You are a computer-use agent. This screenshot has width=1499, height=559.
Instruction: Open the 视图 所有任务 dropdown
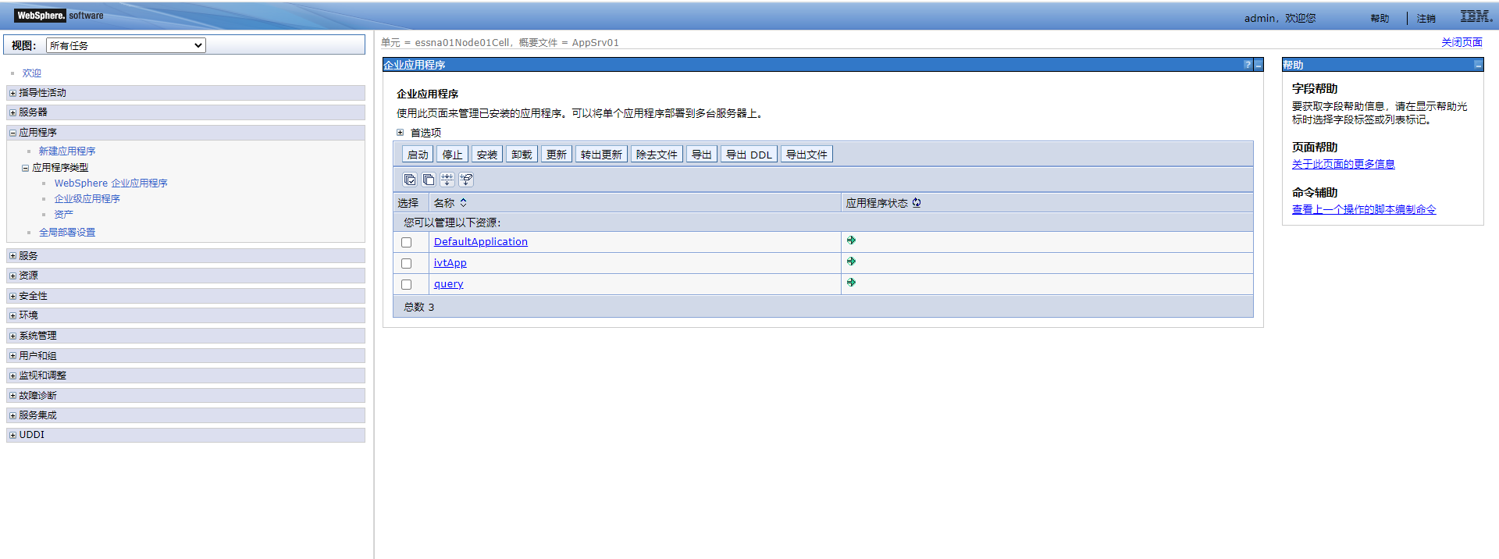click(126, 45)
